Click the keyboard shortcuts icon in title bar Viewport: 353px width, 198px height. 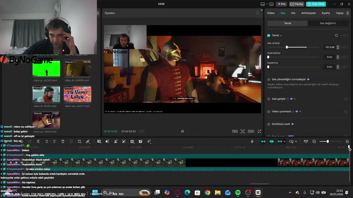tap(271, 4)
